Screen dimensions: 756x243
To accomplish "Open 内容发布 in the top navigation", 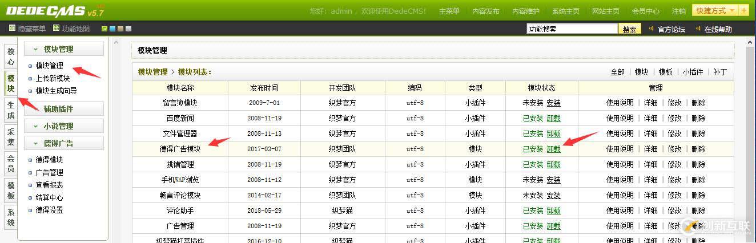I will (x=485, y=11).
